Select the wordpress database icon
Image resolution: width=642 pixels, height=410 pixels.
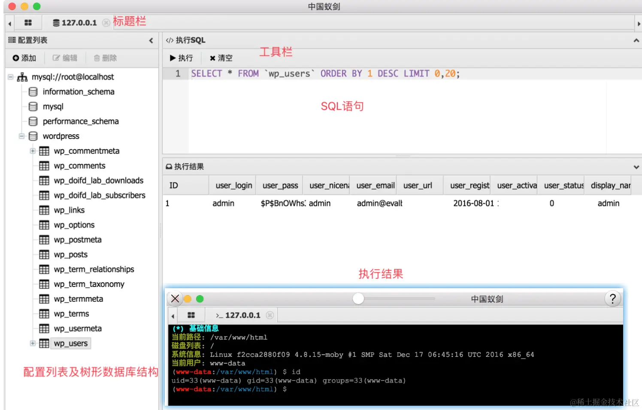coord(33,136)
